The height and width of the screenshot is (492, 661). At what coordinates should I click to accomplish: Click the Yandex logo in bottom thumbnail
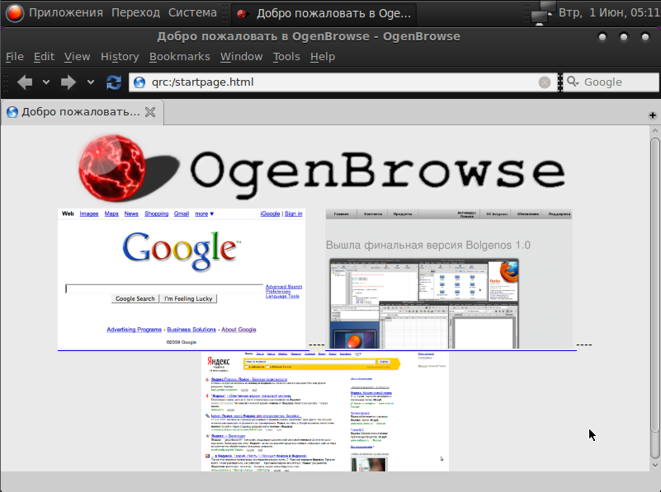pos(219,362)
